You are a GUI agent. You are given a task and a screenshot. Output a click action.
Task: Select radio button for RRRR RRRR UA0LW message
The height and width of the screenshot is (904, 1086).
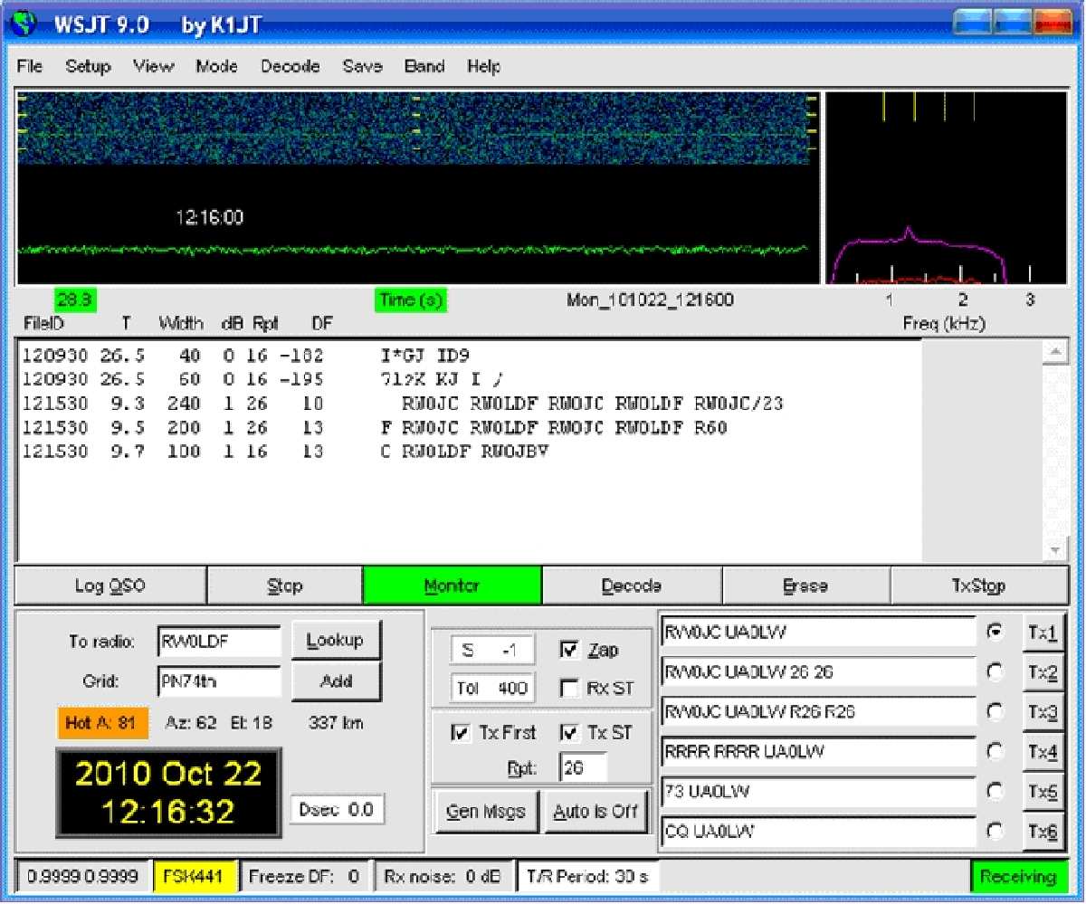[x=995, y=751]
